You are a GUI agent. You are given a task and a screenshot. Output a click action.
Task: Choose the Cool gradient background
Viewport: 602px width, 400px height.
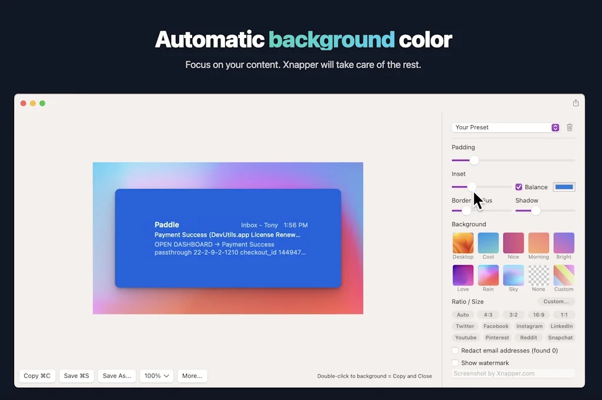click(488, 243)
